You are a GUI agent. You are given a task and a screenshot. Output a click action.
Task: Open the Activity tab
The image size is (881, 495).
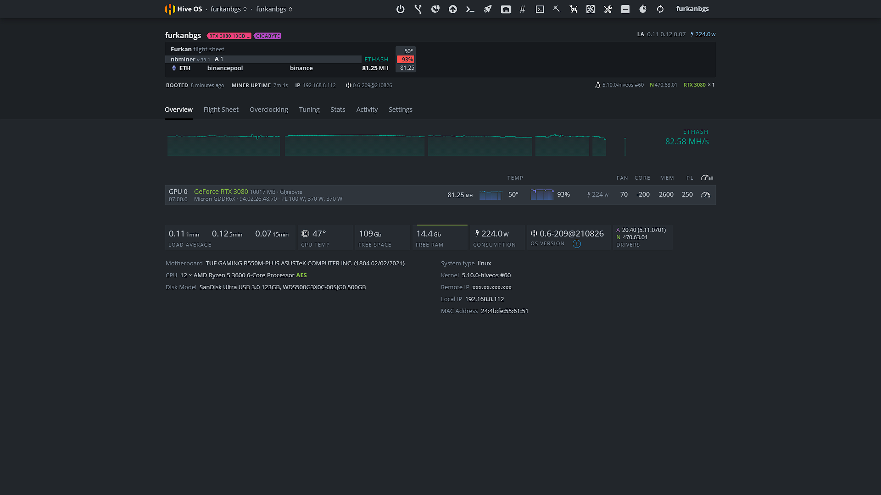click(x=367, y=110)
